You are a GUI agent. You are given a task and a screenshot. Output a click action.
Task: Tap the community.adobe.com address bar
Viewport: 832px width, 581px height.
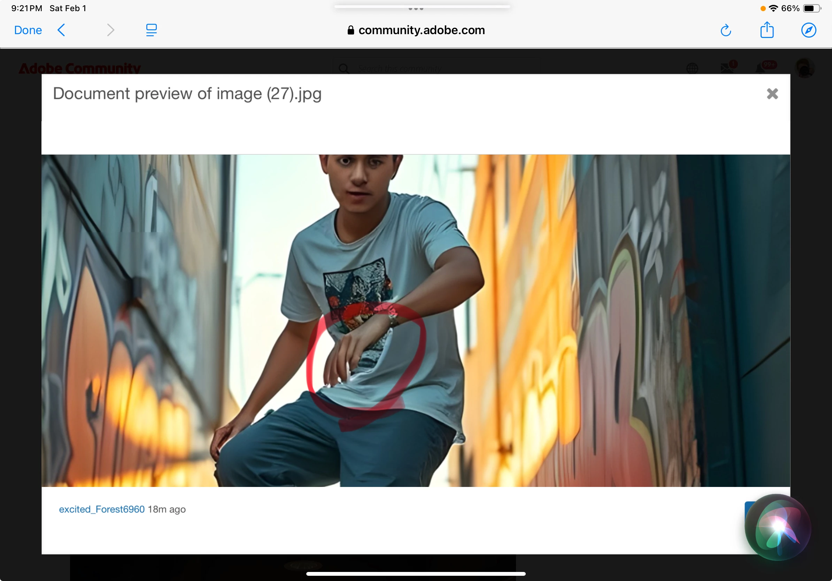pos(416,30)
